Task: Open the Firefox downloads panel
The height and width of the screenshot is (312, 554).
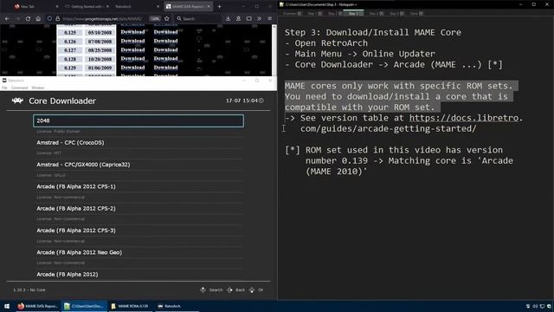Action: coord(228,18)
